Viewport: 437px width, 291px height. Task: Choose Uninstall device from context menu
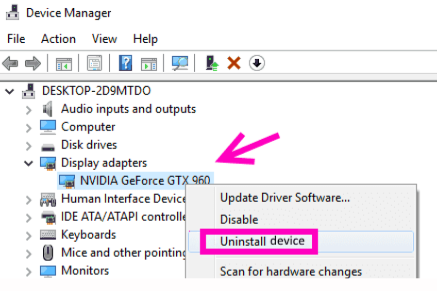263,241
